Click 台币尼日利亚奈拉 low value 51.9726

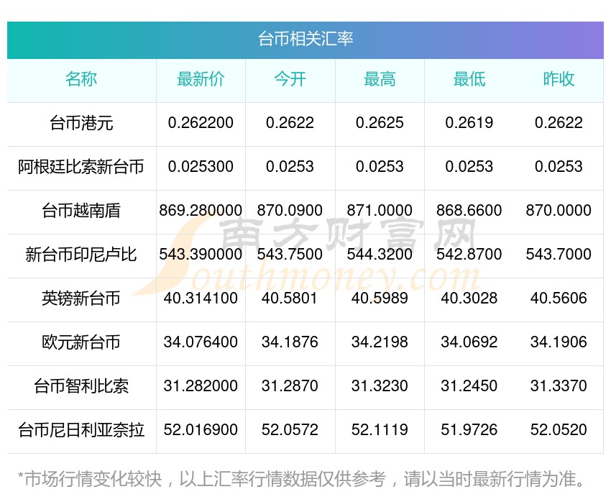[469, 430]
